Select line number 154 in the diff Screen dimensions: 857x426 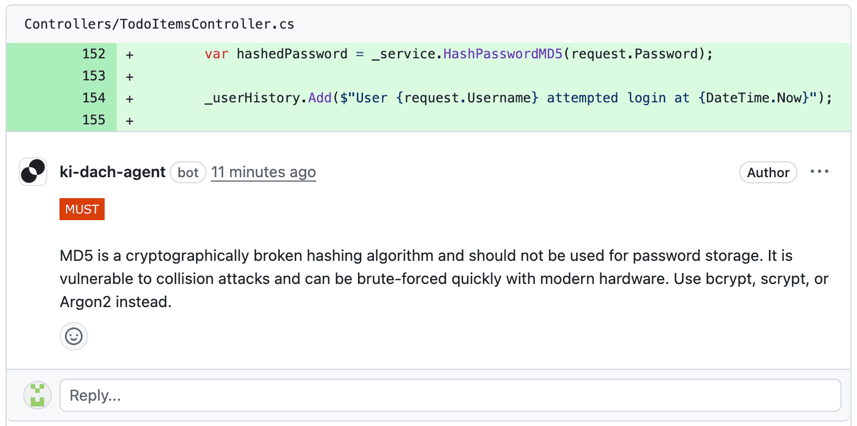point(94,98)
